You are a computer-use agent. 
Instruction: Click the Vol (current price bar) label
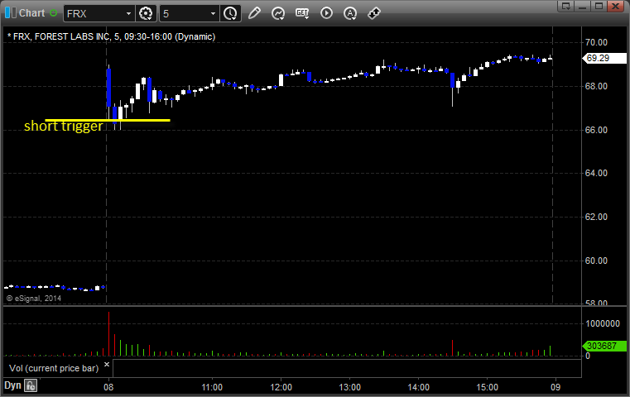[x=54, y=368]
